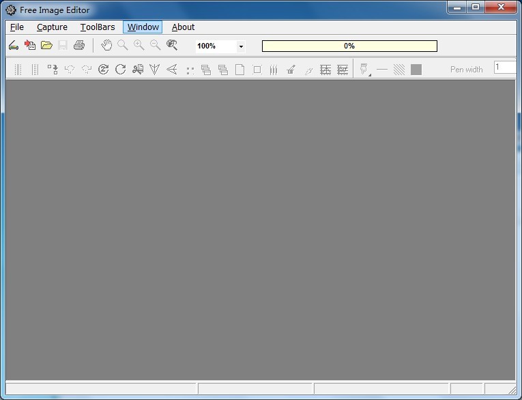Screen dimensions: 522x400
Task: Open the Capture menu
Action: (52, 27)
